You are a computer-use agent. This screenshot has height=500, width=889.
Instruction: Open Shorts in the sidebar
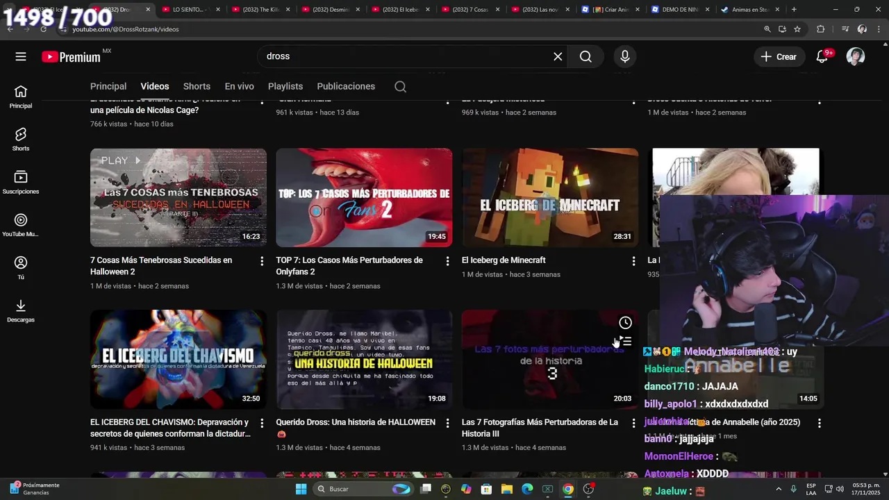(21, 140)
